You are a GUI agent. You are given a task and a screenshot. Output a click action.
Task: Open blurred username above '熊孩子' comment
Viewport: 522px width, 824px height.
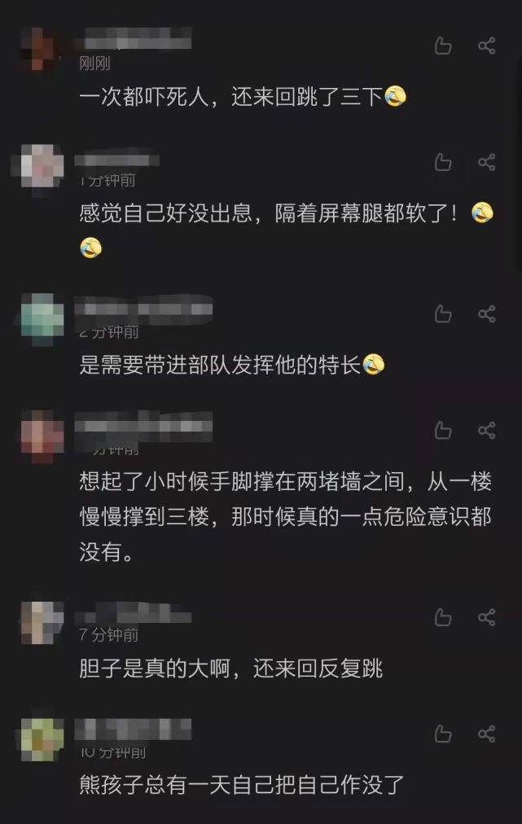pos(133,729)
